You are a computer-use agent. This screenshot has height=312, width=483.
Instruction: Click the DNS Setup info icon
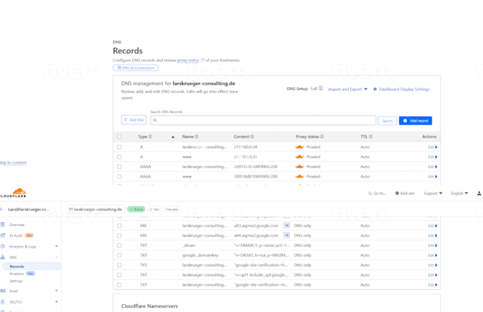coord(320,88)
